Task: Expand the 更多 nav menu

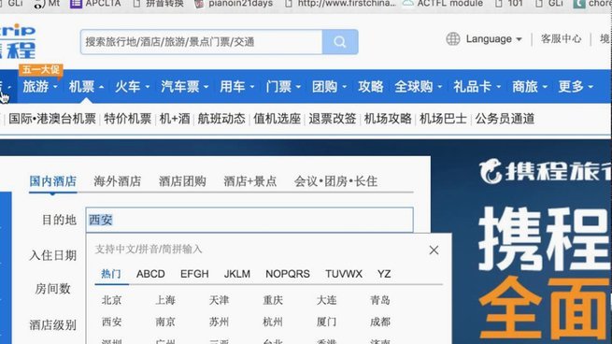Action: tap(576, 87)
